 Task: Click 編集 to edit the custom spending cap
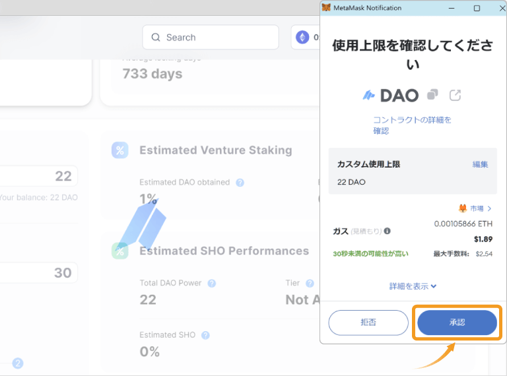[480, 164]
